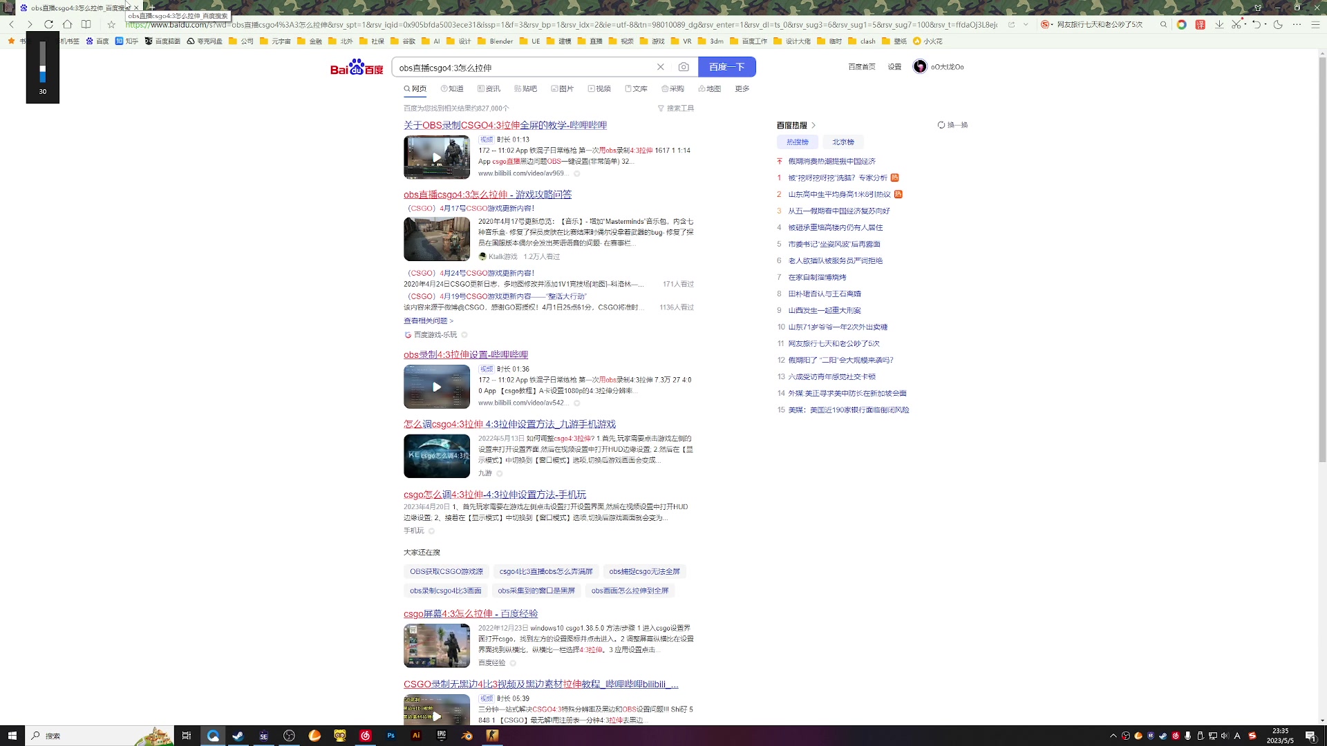
Task: Switch to 文库 search tab
Action: pyautogui.click(x=636, y=88)
